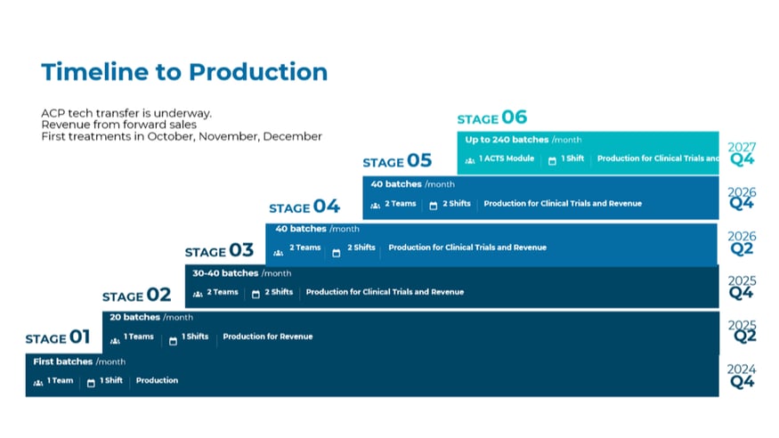Click the team icon in the '30-40 batches' bar
The height and width of the screenshot is (438, 779).
(x=198, y=294)
